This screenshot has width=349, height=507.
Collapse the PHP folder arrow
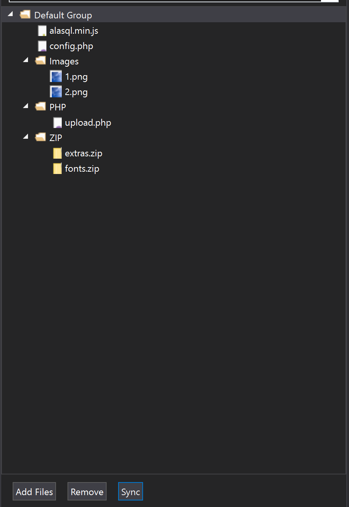26,106
